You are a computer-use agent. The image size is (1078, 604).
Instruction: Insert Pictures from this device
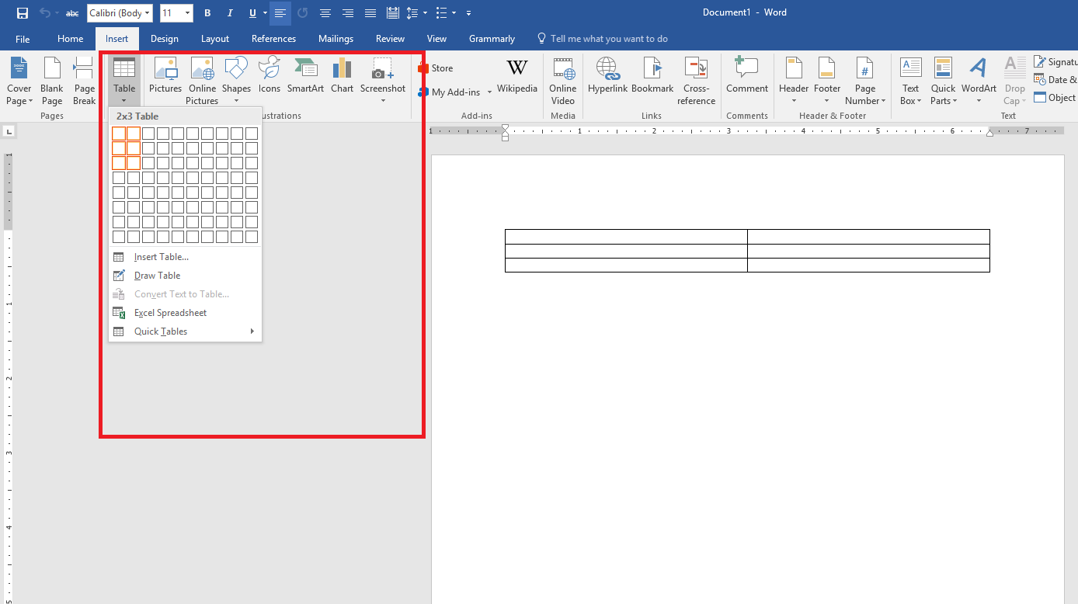[x=165, y=78]
